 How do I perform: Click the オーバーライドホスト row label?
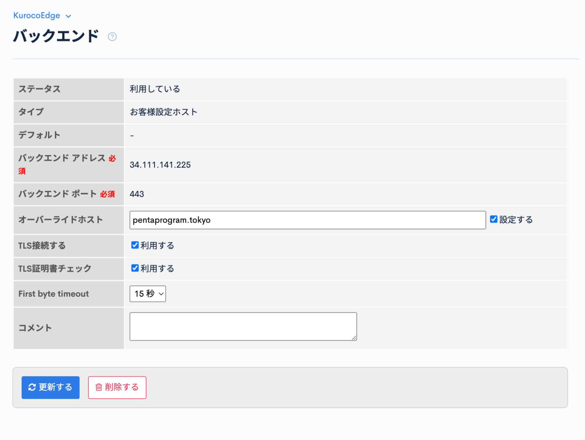tap(61, 220)
